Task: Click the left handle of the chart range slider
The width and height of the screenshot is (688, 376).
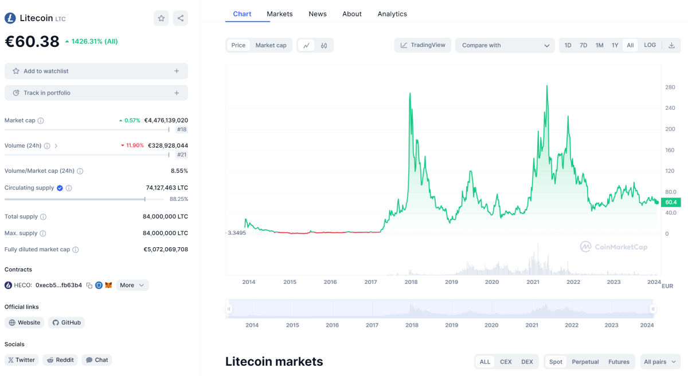Action: pyautogui.click(x=229, y=309)
